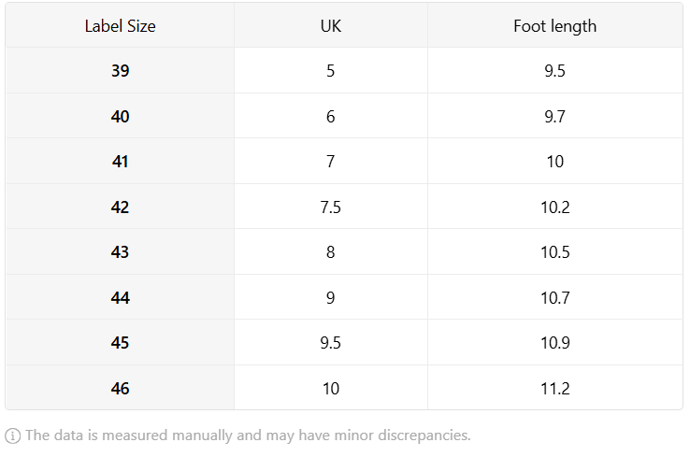The width and height of the screenshot is (690, 457).
Task: Click label size 44 cell
Action: 120,297
